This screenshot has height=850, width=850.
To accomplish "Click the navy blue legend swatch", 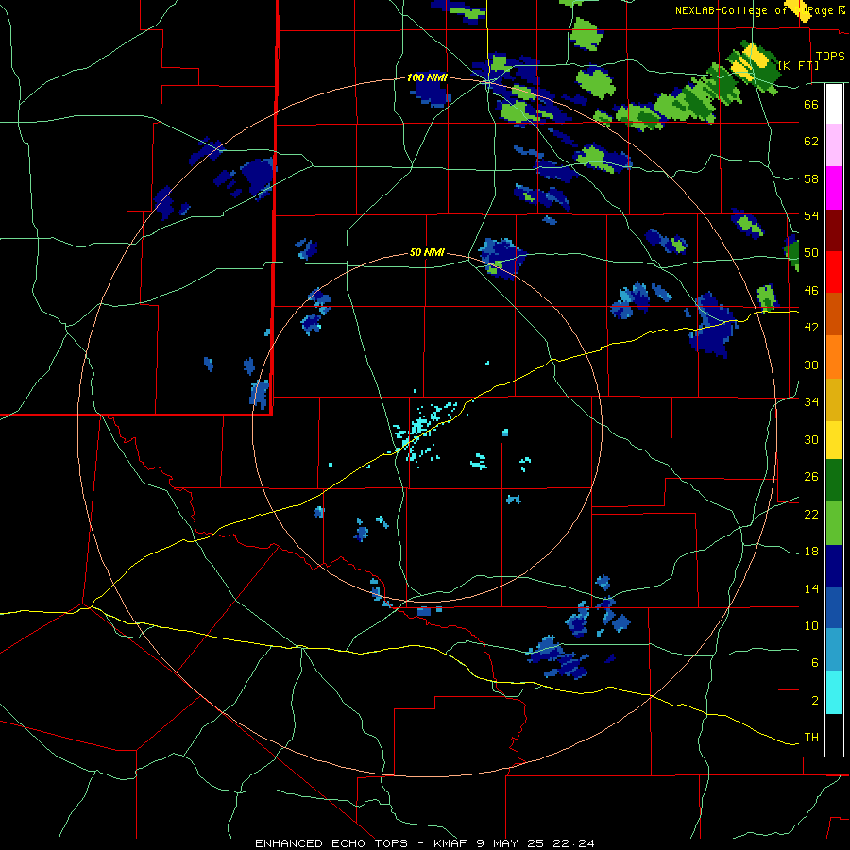I will pyautogui.click(x=834, y=566).
